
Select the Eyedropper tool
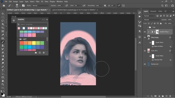[x=3, y=35]
